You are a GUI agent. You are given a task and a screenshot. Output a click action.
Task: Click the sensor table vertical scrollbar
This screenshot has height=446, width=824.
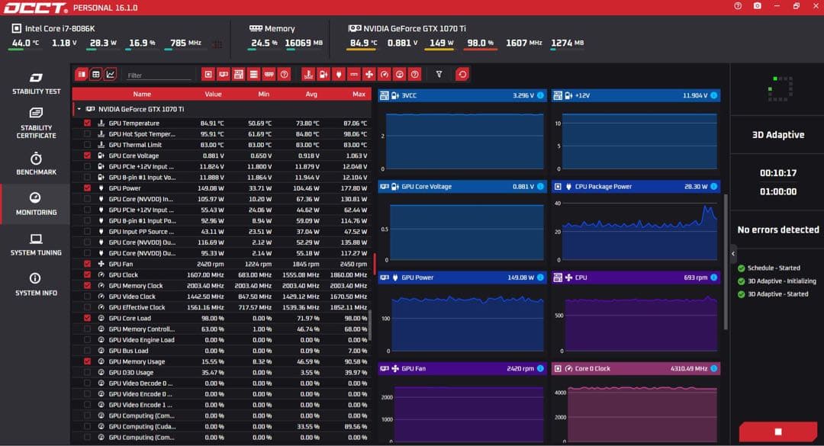pyautogui.click(x=369, y=325)
